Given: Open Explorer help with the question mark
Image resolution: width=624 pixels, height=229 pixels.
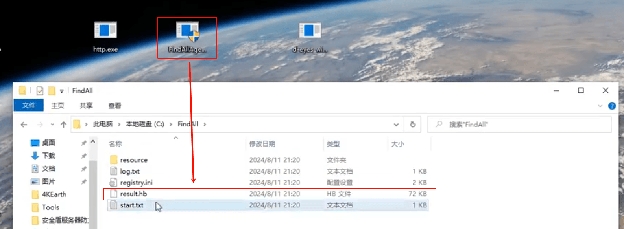Looking at the screenshot, I should [612, 106].
